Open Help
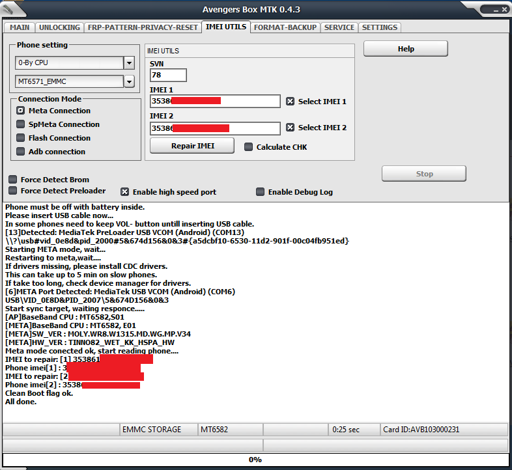 [406, 49]
